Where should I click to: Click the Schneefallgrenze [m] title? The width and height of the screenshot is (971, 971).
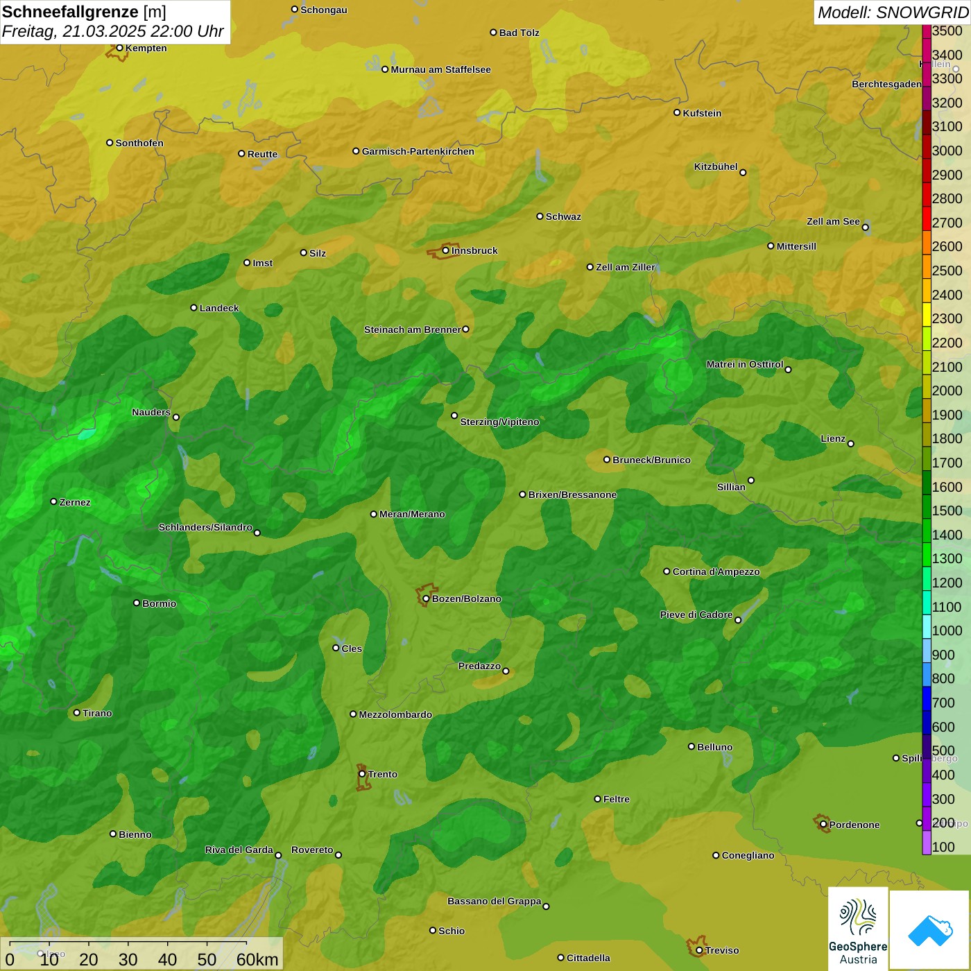[84, 12]
